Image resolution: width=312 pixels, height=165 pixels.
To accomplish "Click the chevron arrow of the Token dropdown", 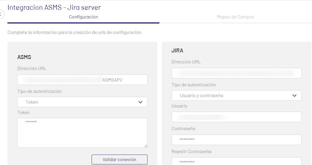I will coord(140,102).
